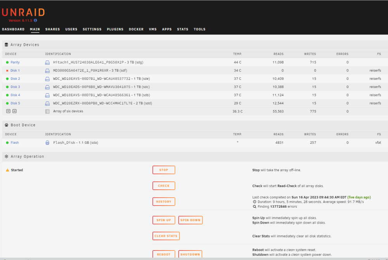Open the Users tab
388x260 pixels.
pos(71,29)
